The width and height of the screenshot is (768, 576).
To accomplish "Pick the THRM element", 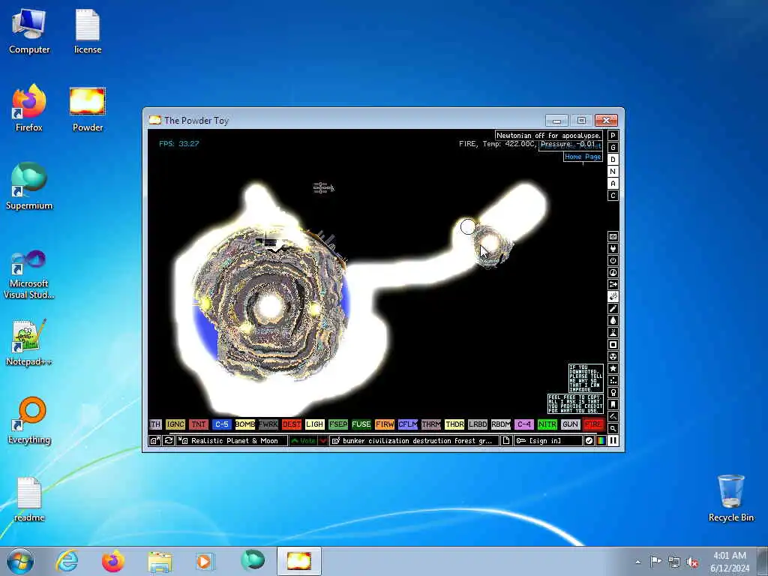I will coord(431,424).
